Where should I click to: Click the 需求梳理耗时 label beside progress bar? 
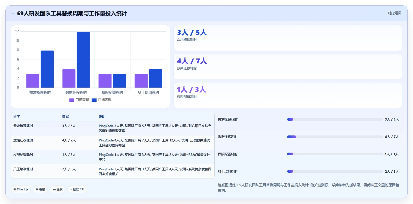point(228,119)
